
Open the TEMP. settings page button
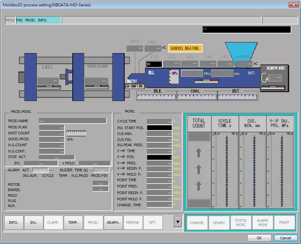coord(73,222)
